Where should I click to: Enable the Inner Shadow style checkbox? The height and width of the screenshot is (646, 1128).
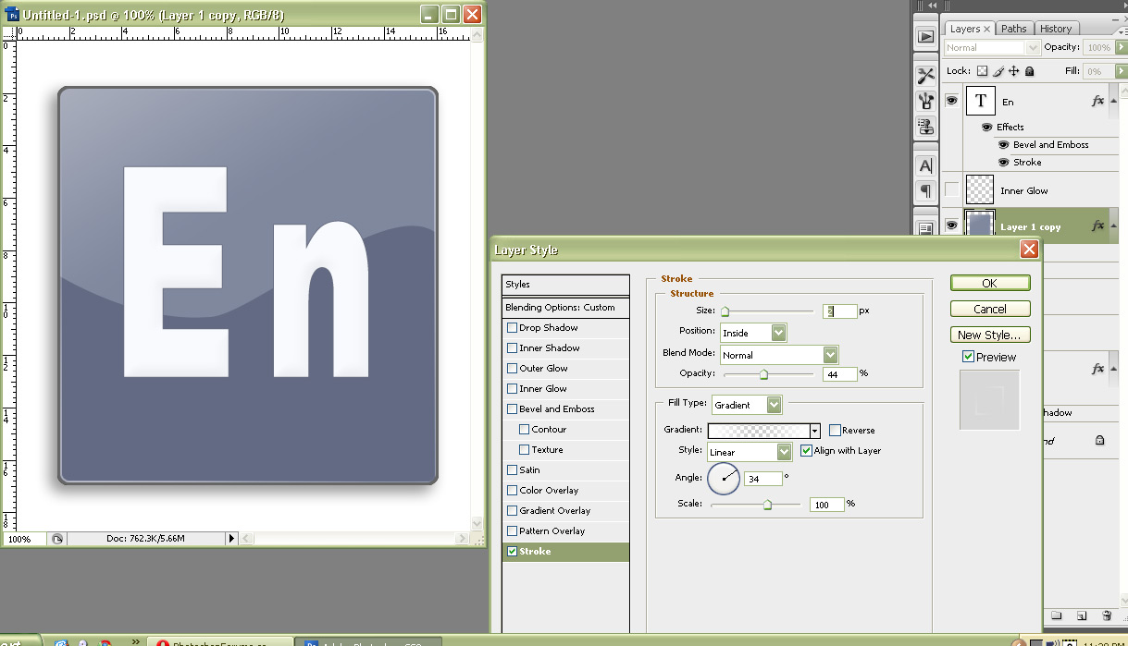click(x=512, y=347)
